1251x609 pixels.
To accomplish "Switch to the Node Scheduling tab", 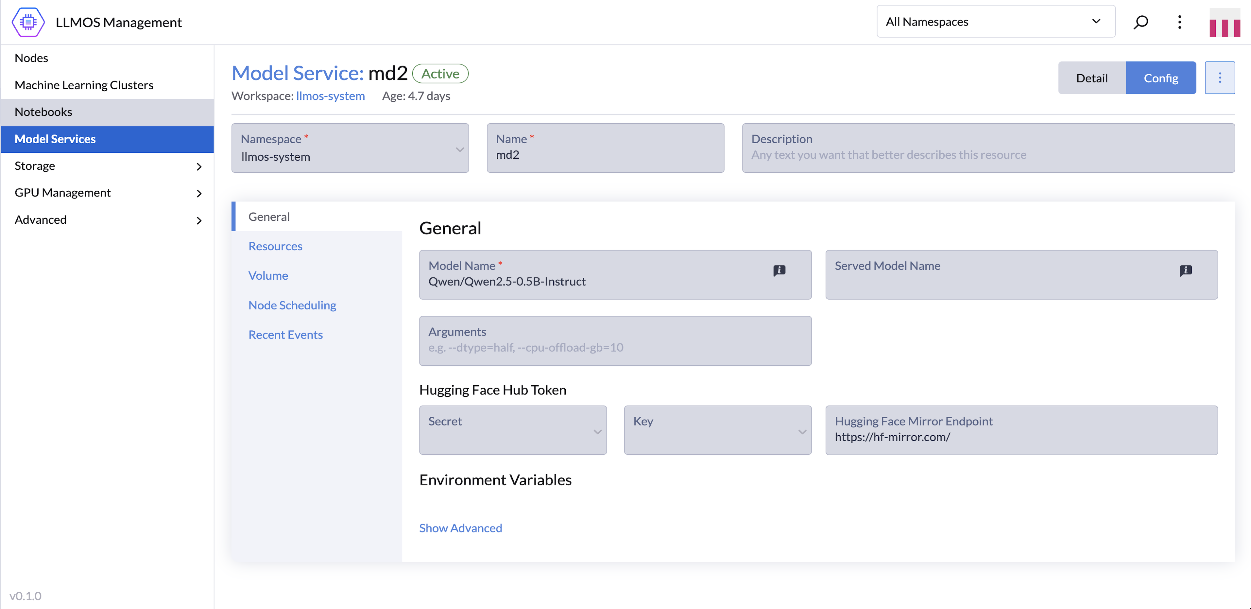I will pos(292,305).
